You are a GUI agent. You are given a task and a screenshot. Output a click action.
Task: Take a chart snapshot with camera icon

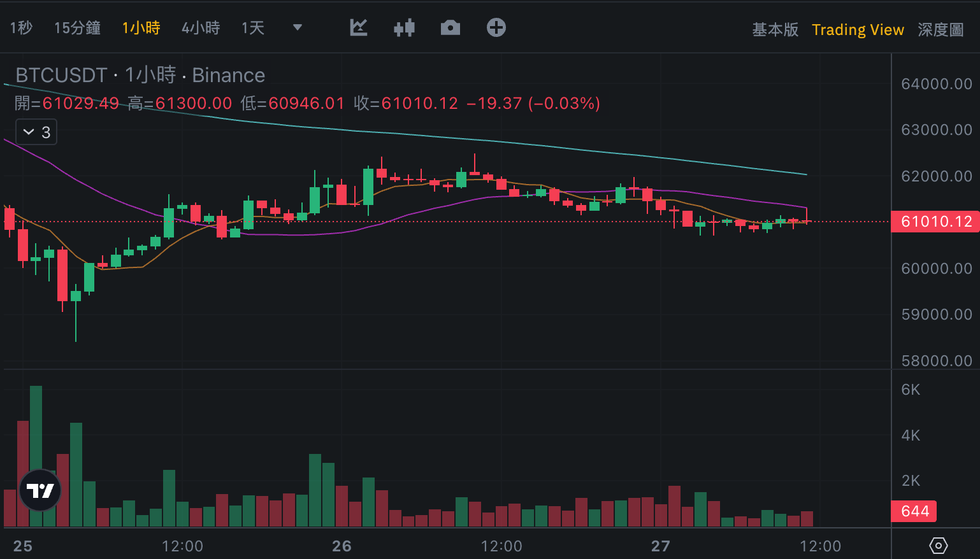(450, 27)
